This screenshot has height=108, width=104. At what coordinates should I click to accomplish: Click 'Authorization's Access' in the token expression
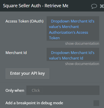[x=68, y=32]
